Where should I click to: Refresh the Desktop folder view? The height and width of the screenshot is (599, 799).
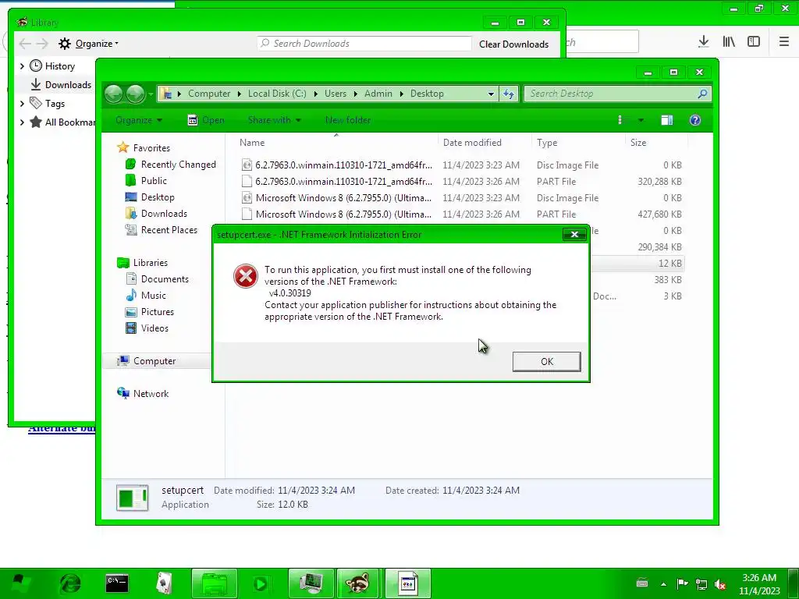coord(508,94)
